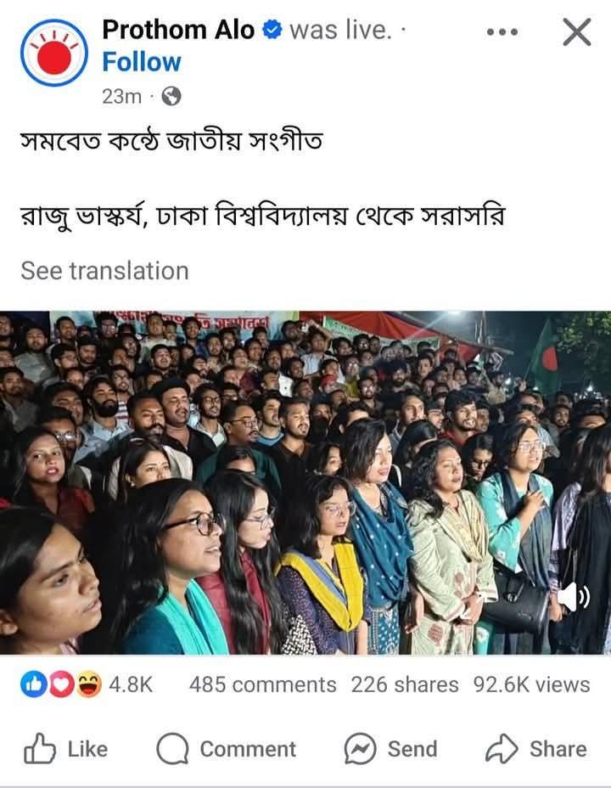Screen dimensions: 611x788
Task: Follow the Prothom Alo page
Action: 142,62
